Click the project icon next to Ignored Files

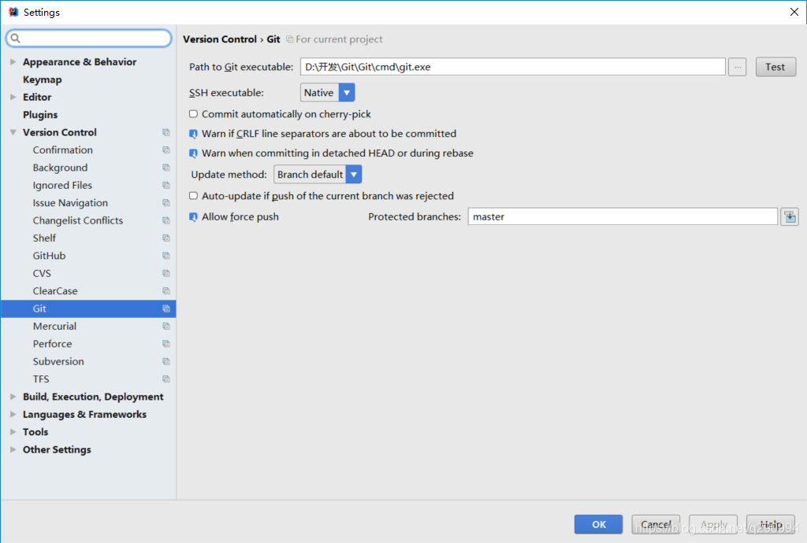click(x=165, y=185)
